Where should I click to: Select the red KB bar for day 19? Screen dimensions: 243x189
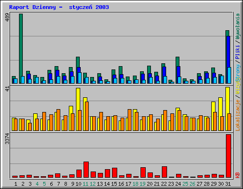pyautogui.click(x=143, y=172)
